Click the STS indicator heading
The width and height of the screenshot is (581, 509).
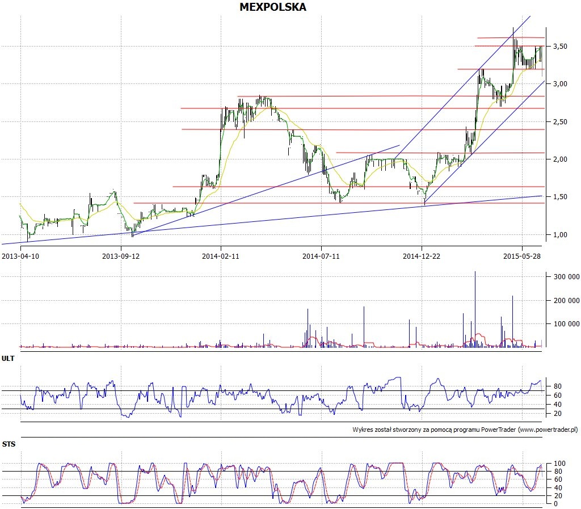click(9, 444)
